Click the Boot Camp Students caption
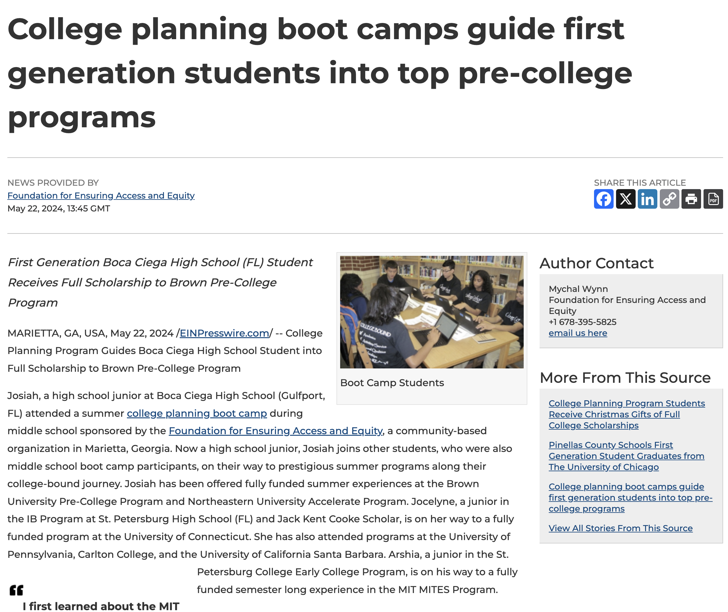 [x=392, y=383]
